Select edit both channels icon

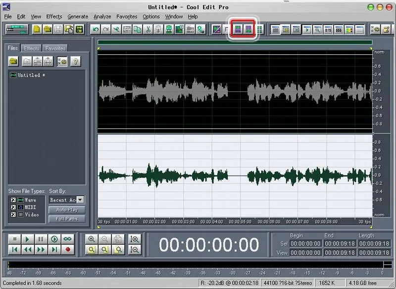point(260,30)
